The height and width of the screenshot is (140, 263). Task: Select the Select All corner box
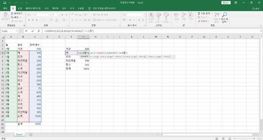click(x=3, y=37)
